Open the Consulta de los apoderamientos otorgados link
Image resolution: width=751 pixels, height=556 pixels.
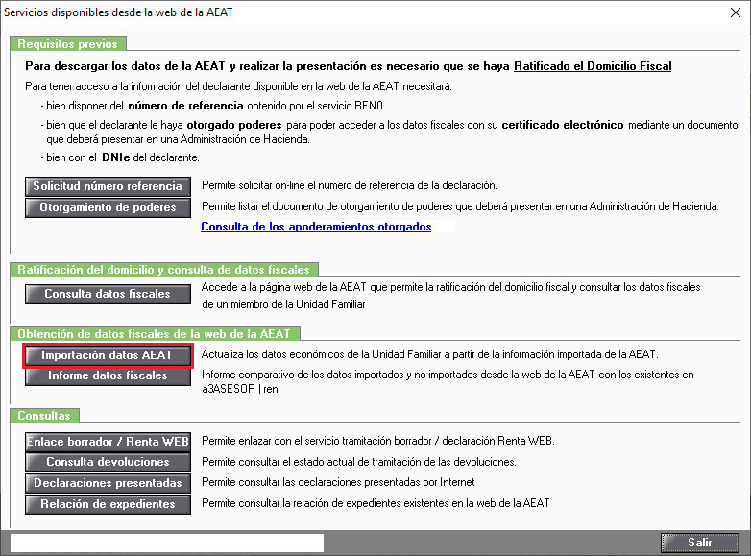[316, 228]
